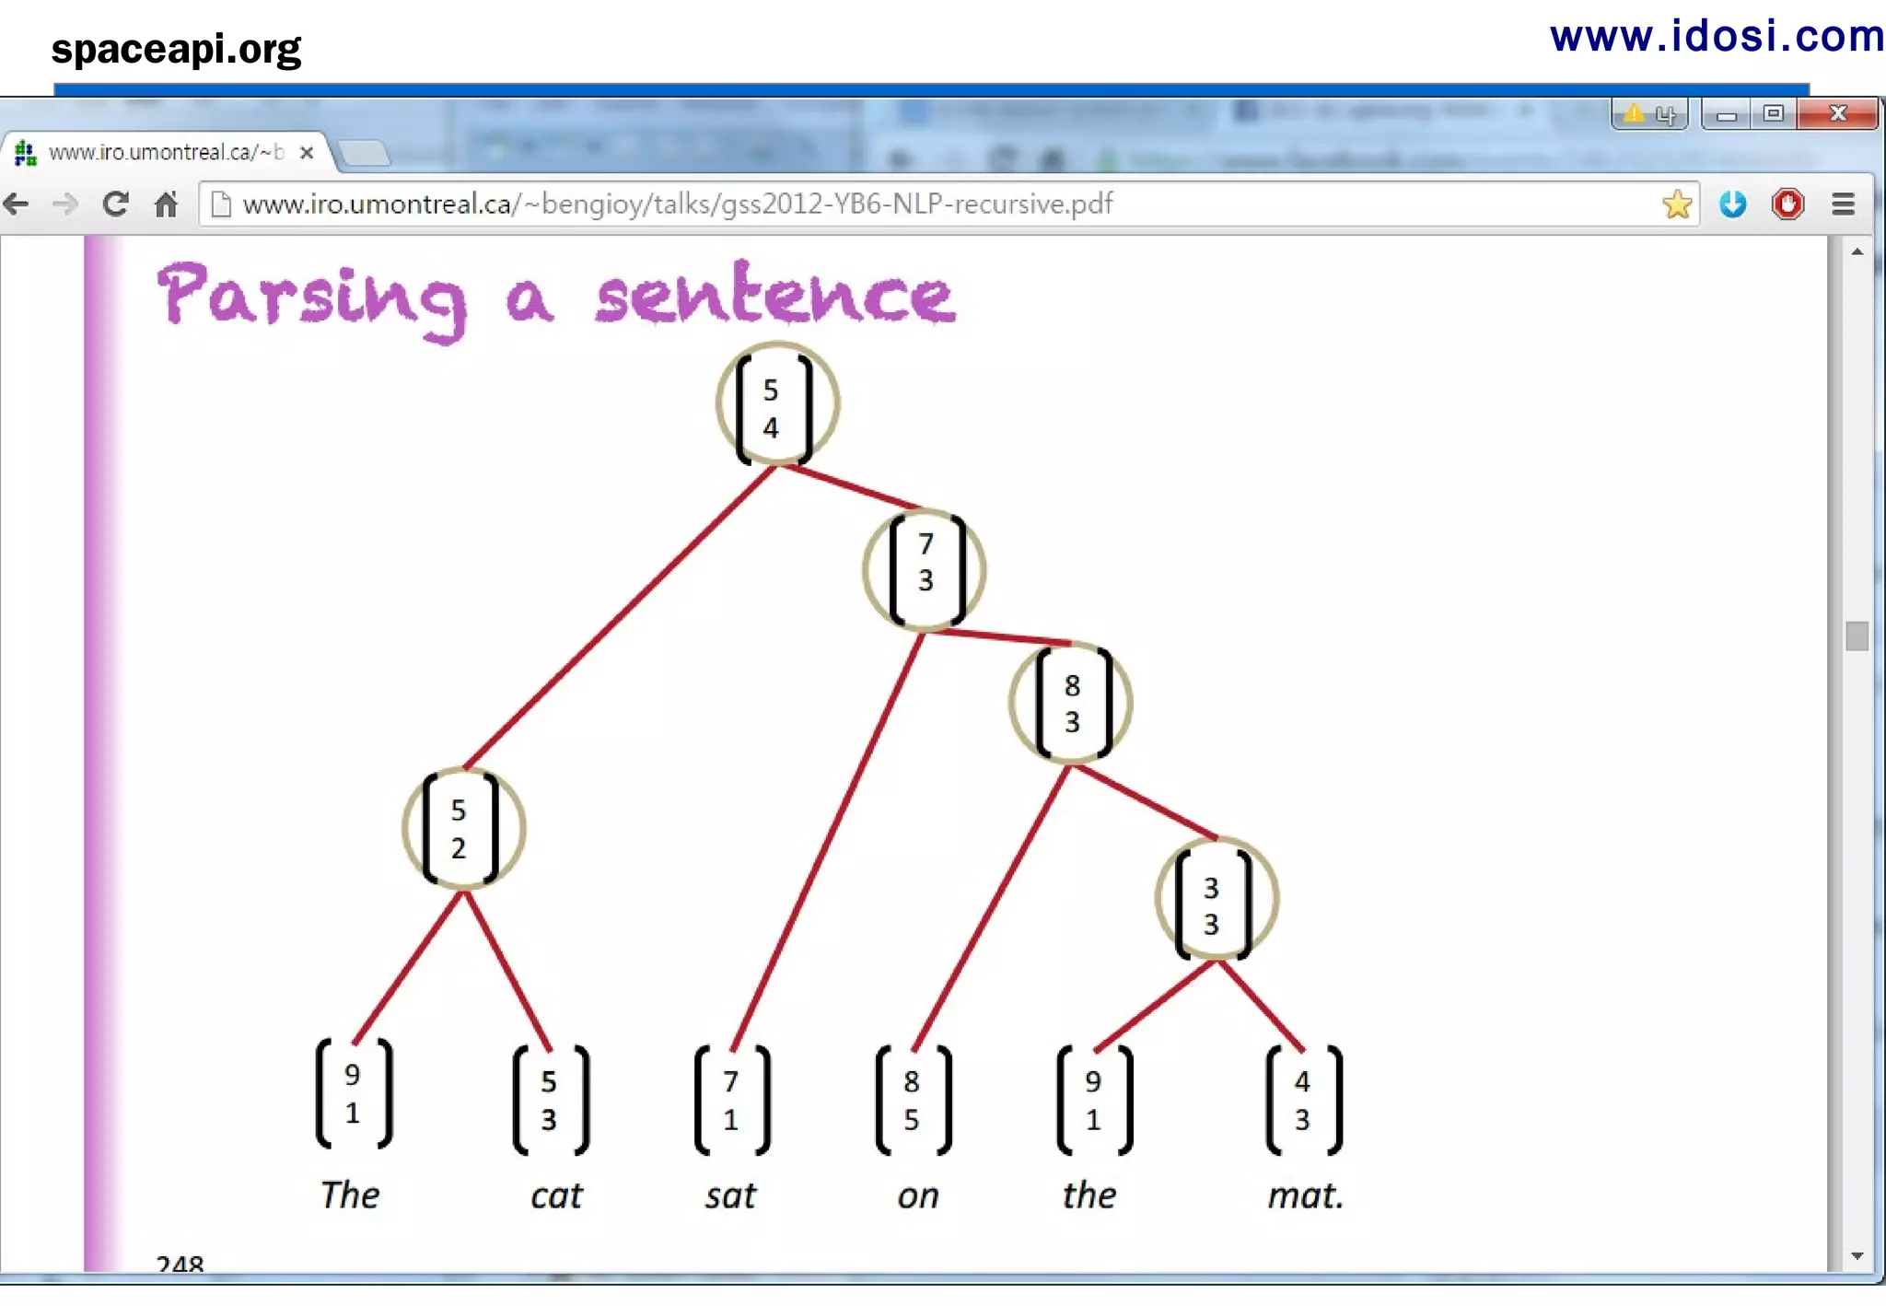This screenshot has height=1306, width=1886.
Task: Close the www.iro.umontreal.ca tab
Action: click(307, 153)
